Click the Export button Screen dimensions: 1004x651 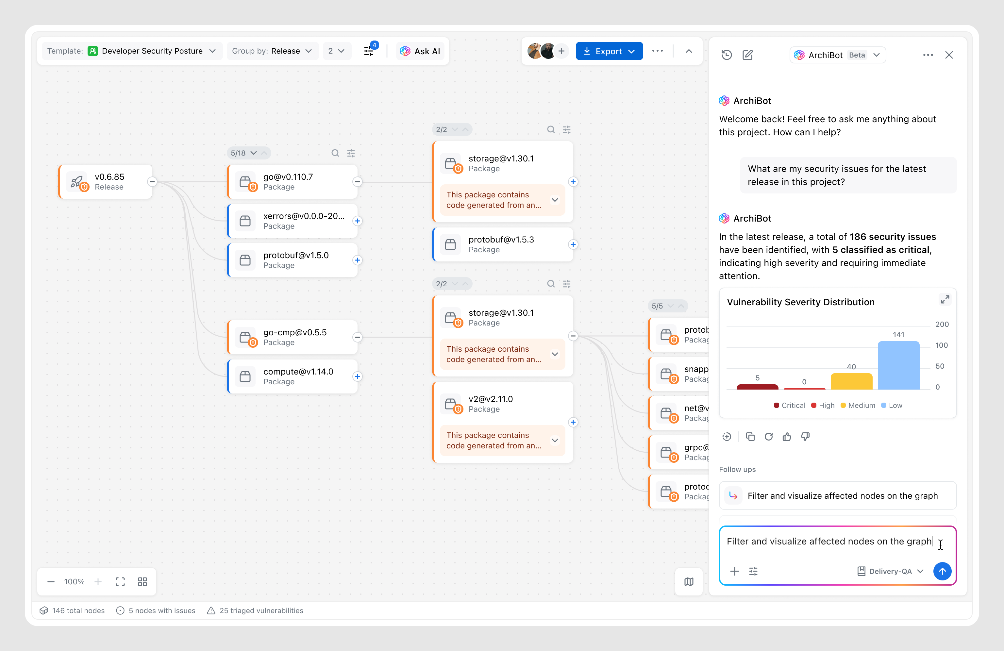[x=609, y=51]
